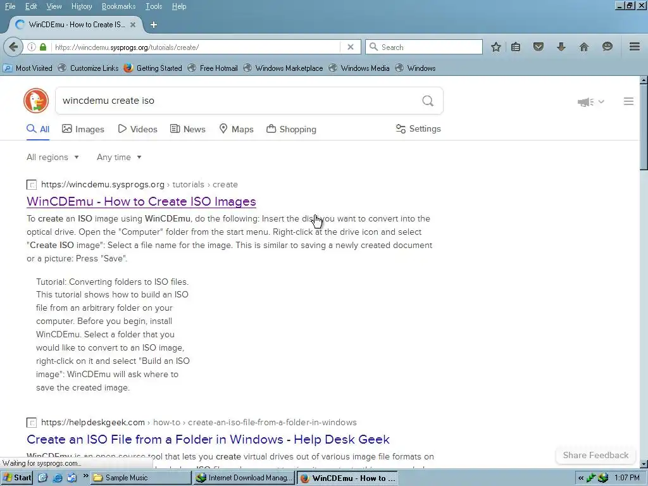Viewport: 648px width, 486px height.
Task: Select the All results tab
Action: (x=38, y=129)
